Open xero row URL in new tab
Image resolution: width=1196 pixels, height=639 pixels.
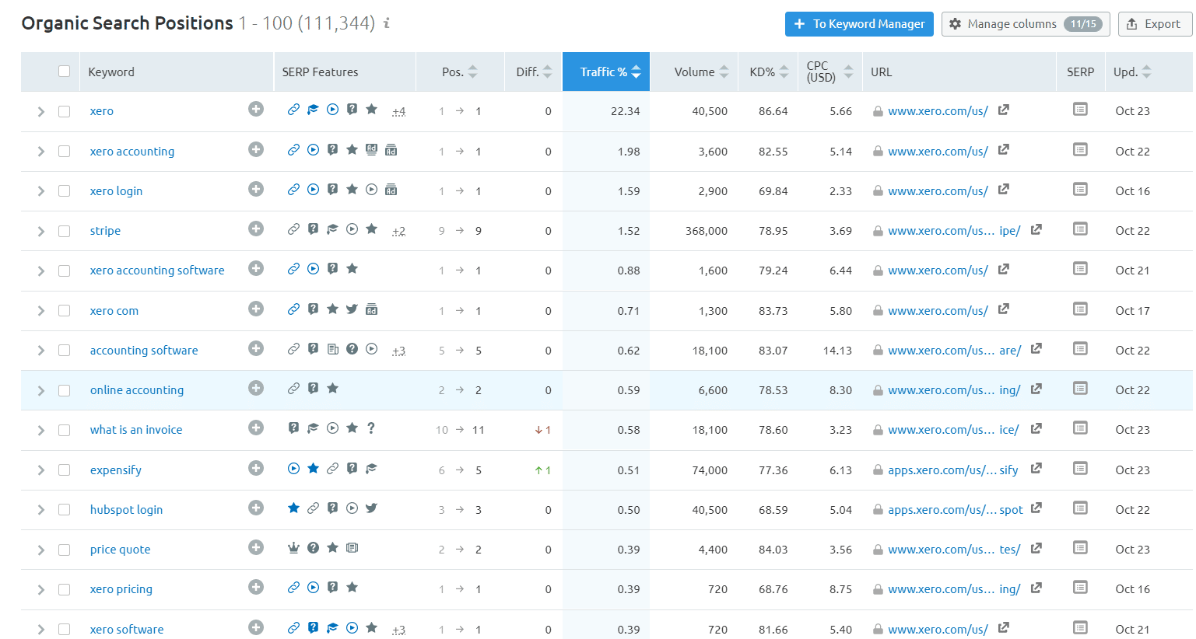1004,110
